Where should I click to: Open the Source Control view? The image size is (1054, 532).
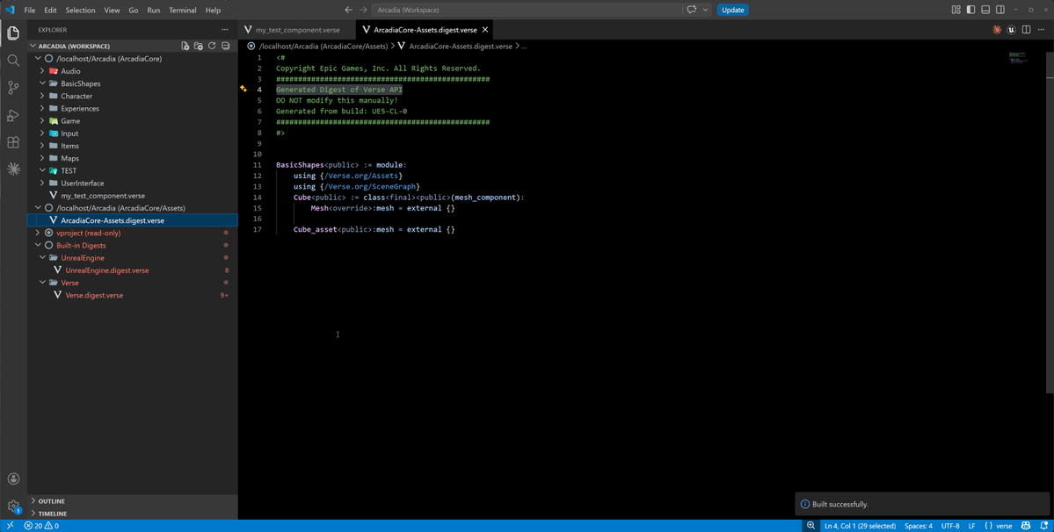click(13, 88)
